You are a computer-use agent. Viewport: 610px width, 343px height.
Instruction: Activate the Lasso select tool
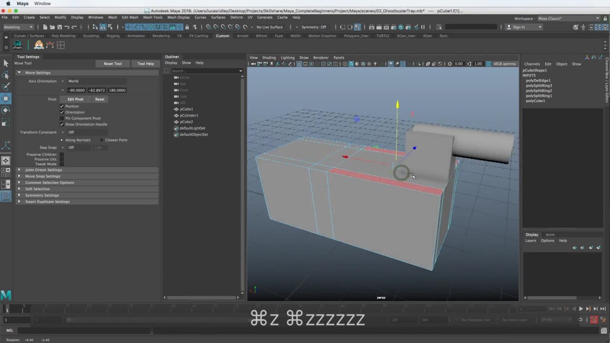coord(6,75)
